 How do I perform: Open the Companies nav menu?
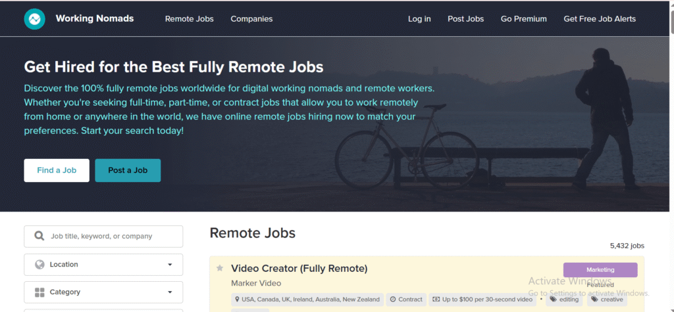(x=251, y=19)
